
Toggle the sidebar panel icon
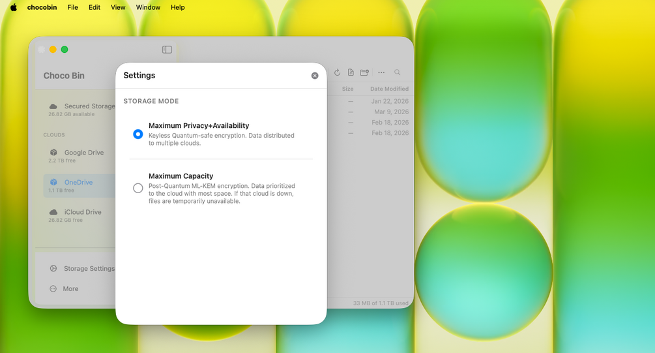click(x=167, y=50)
